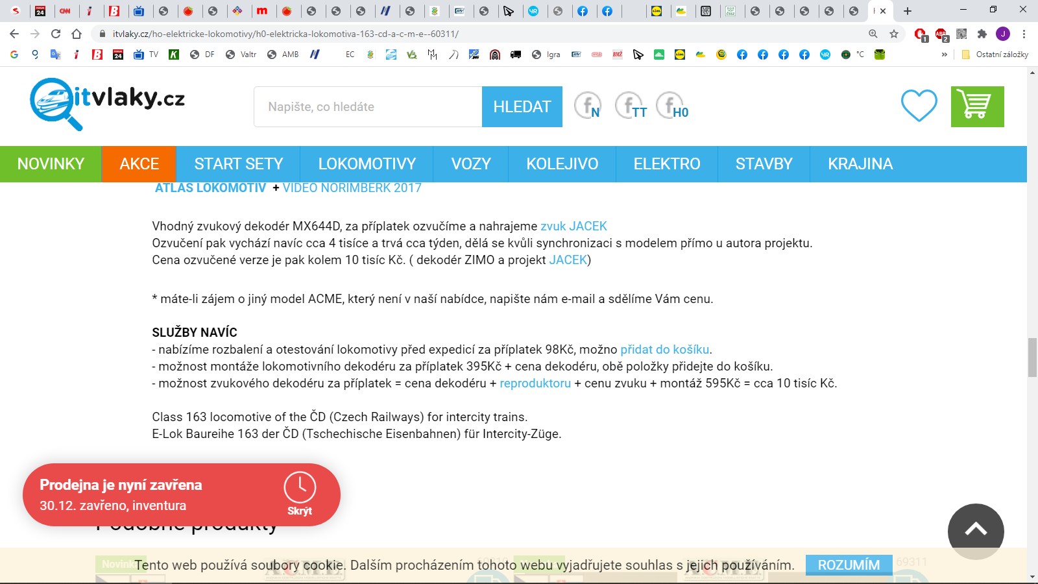Open the START SETY menu
Image resolution: width=1038 pixels, height=584 pixels.
coord(239,164)
